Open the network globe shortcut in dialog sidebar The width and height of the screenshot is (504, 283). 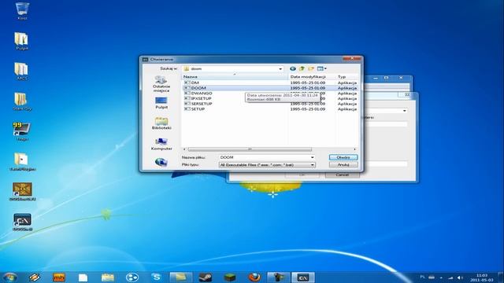(161, 162)
